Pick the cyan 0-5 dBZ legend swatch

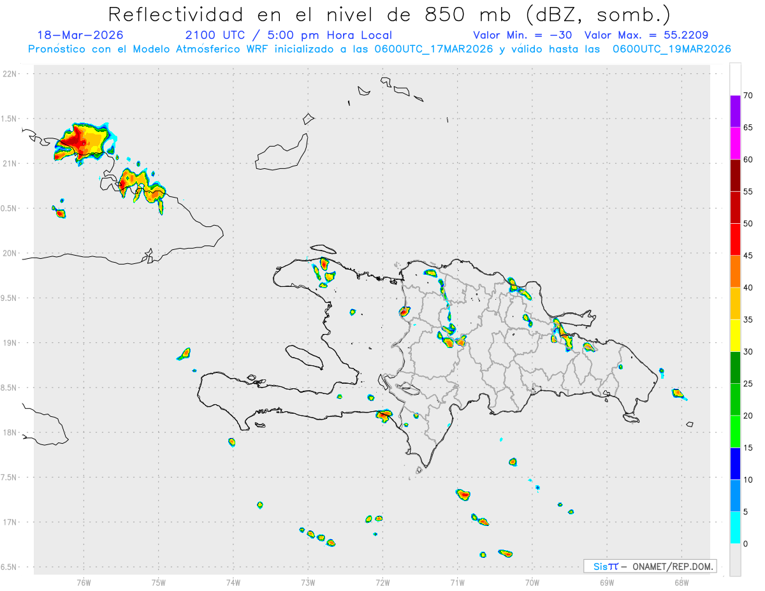tap(735, 528)
